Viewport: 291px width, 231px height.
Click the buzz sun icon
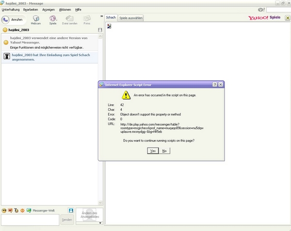22,211
